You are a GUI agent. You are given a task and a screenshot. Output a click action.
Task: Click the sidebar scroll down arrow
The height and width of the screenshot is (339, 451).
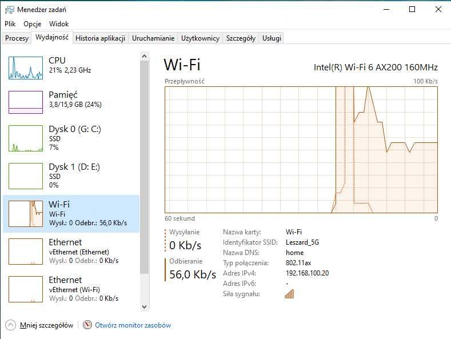[x=145, y=307]
